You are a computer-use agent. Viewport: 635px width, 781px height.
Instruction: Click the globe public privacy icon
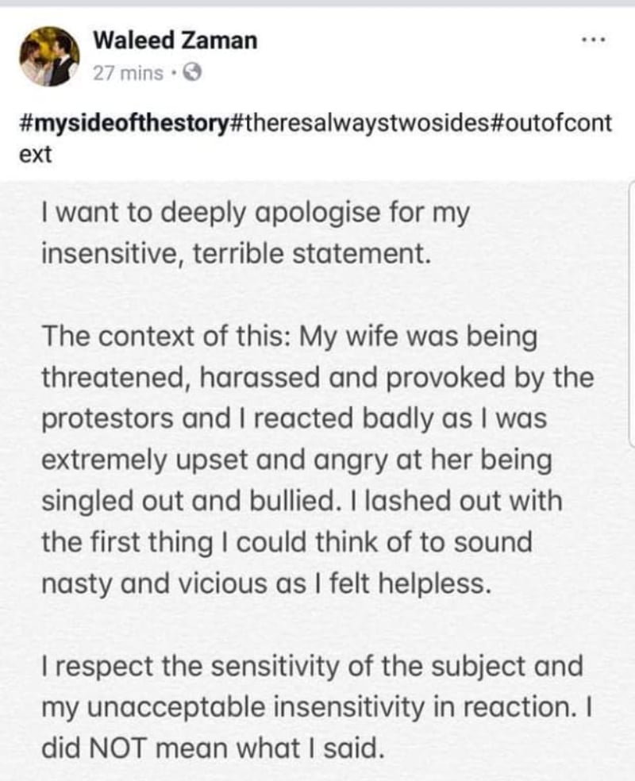(192, 74)
